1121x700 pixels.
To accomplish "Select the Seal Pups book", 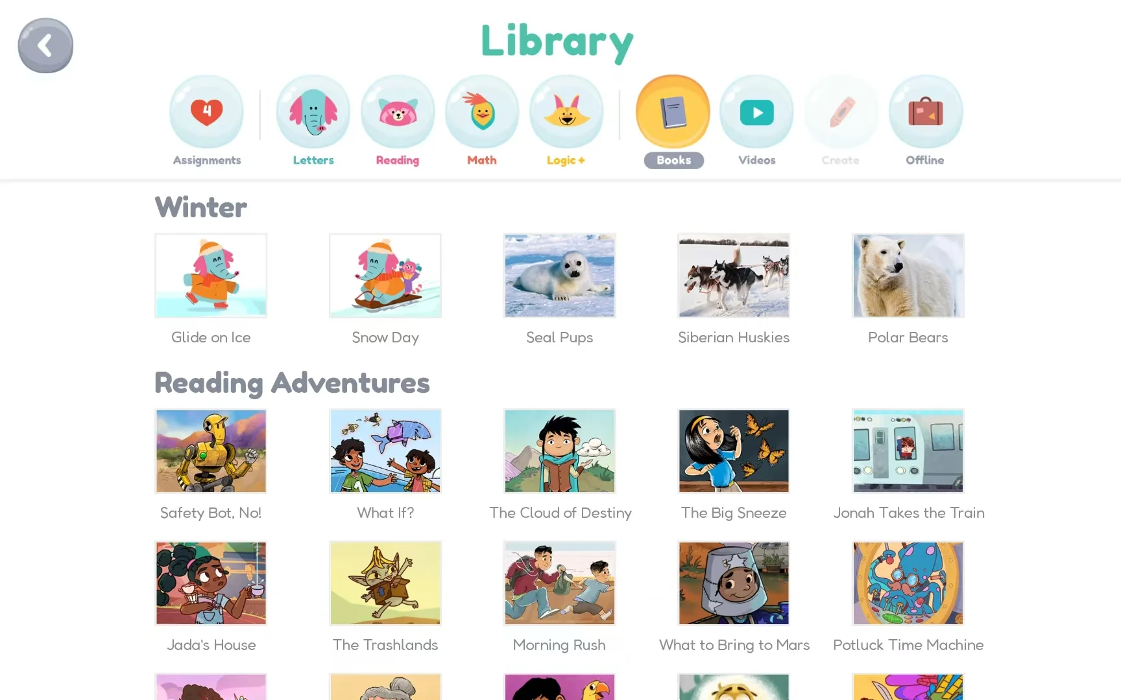I will point(560,275).
